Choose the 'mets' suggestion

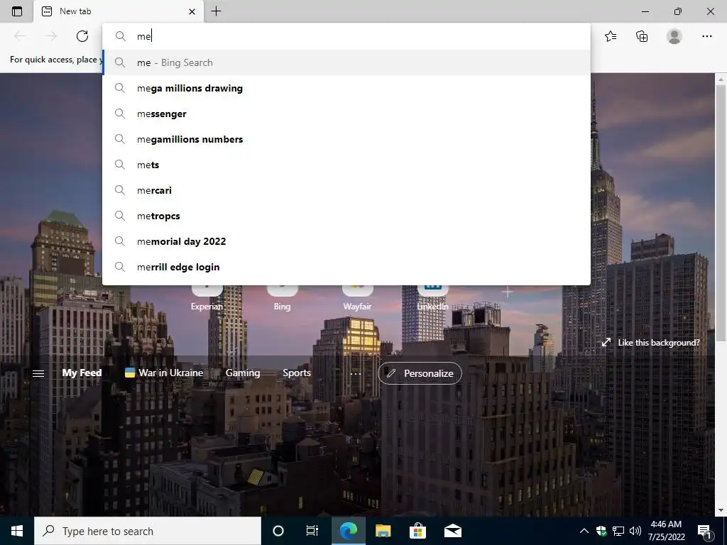[346, 165]
